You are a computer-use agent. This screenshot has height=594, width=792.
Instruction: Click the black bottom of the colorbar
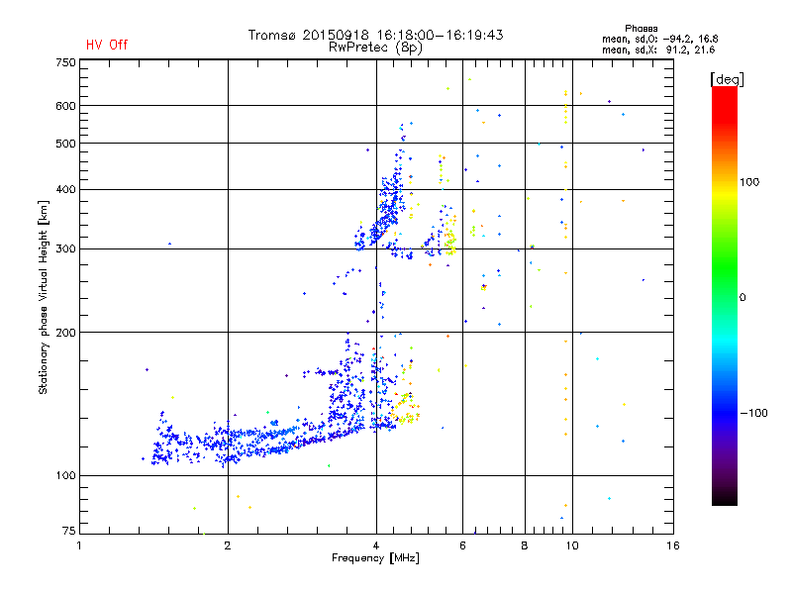(725, 498)
